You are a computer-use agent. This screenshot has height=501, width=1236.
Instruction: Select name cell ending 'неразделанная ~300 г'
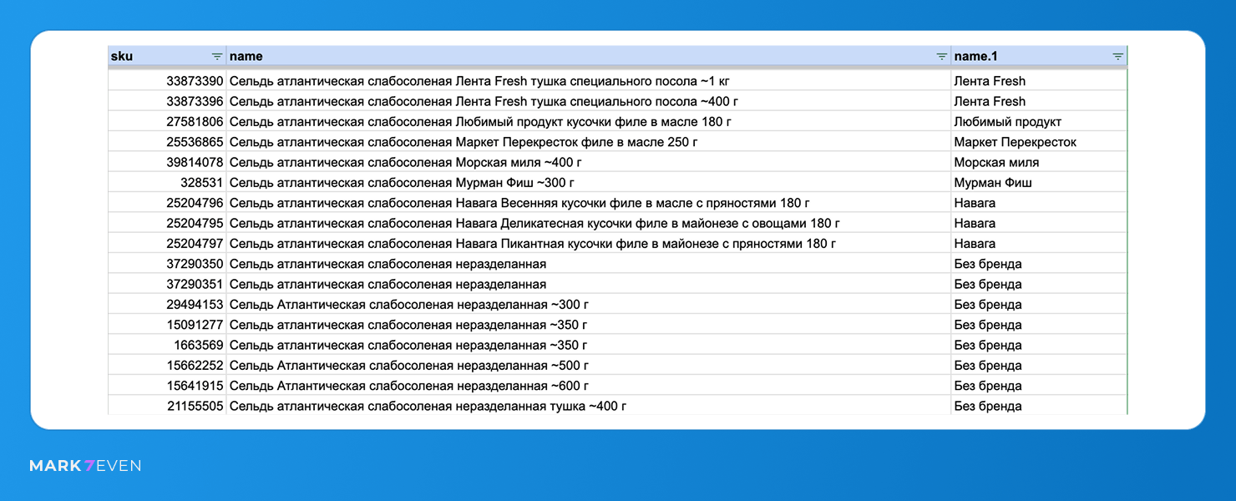click(x=589, y=305)
